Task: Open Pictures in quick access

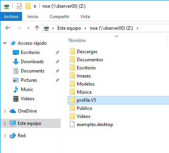Action: [x=29, y=80]
